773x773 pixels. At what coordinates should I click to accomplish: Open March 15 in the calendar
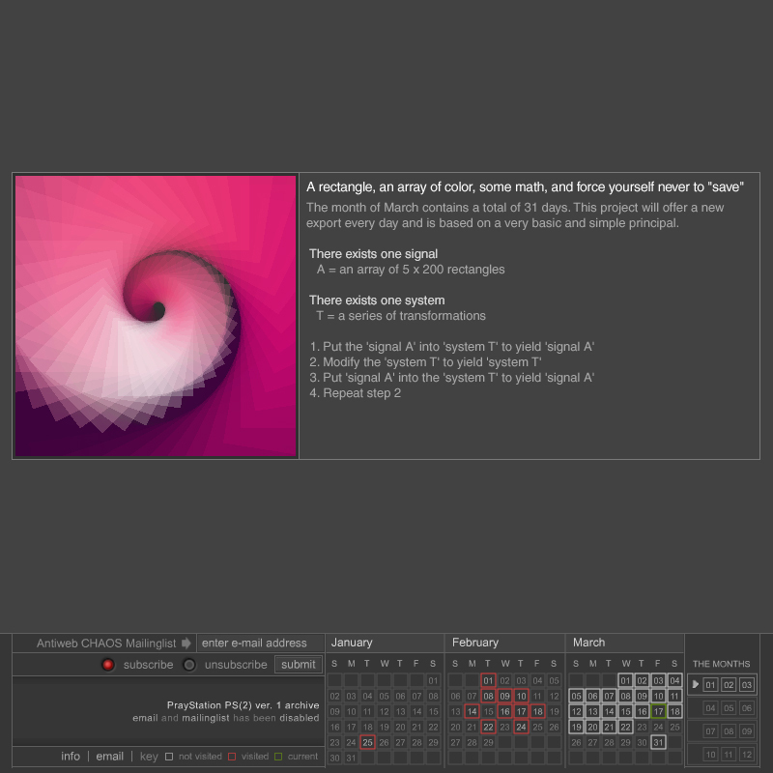point(625,711)
